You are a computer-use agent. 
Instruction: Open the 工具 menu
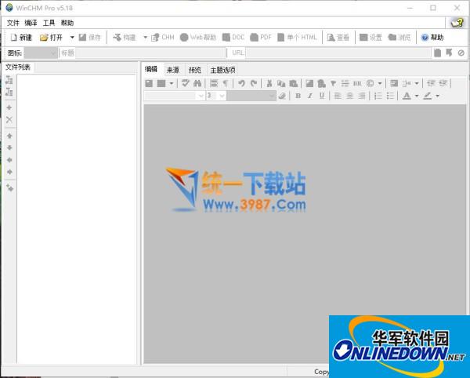(49, 23)
